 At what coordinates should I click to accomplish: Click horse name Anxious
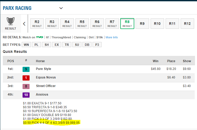pyautogui.click(x=42, y=95)
